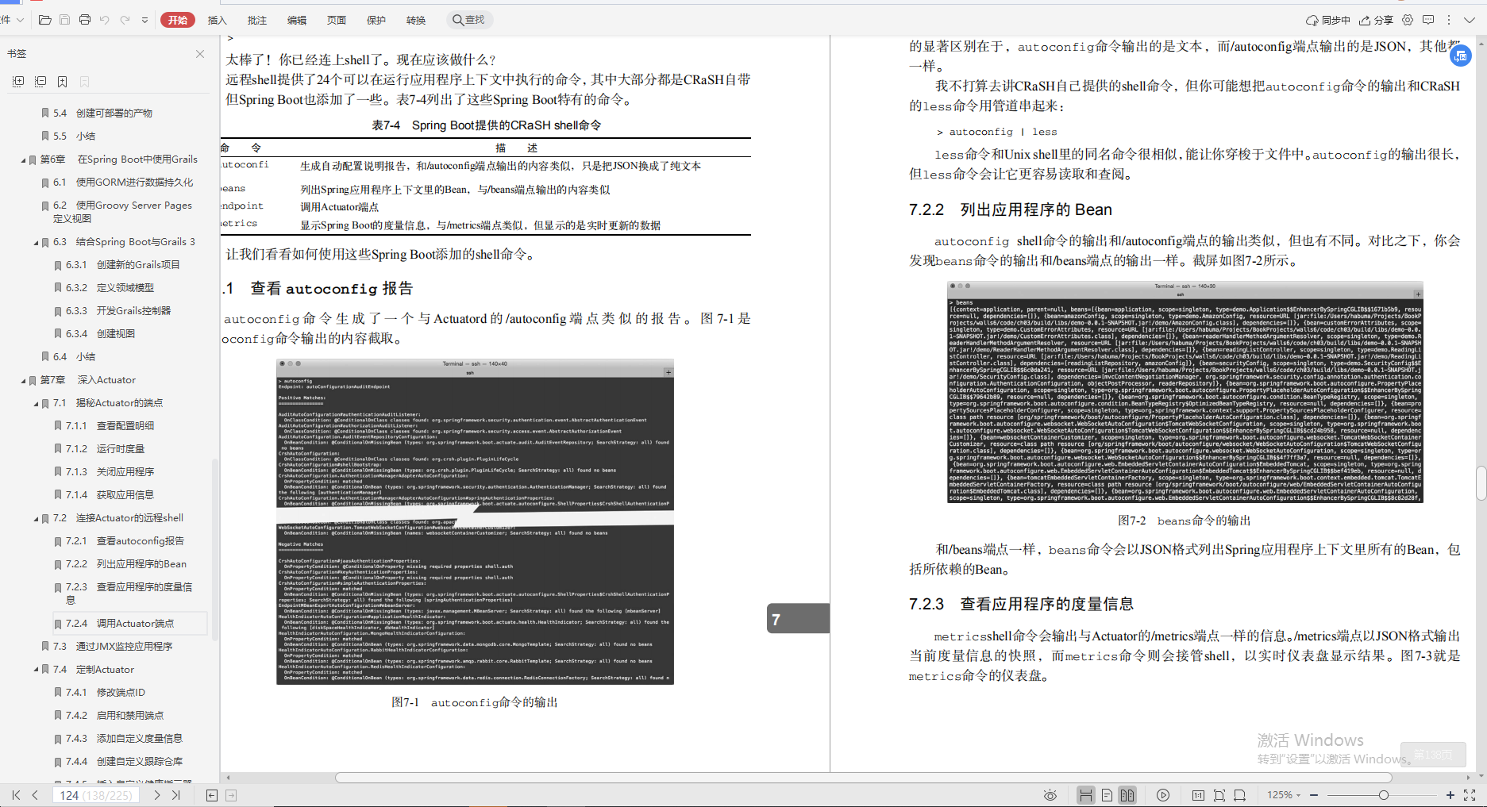Click the save disk icon
The image size is (1487, 807).
(65, 20)
